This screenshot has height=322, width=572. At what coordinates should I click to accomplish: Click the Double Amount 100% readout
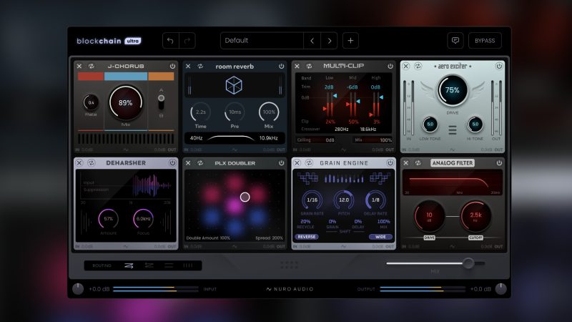(208, 238)
